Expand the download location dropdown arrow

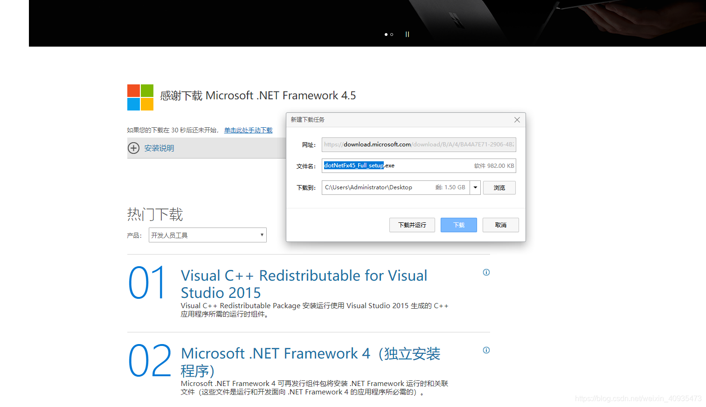click(475, 187)
